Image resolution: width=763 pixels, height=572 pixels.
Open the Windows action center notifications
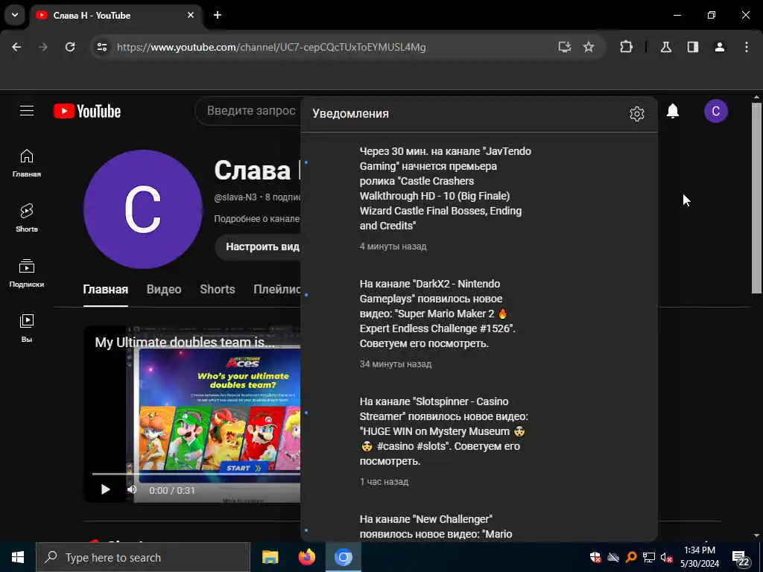pos(741,558)
